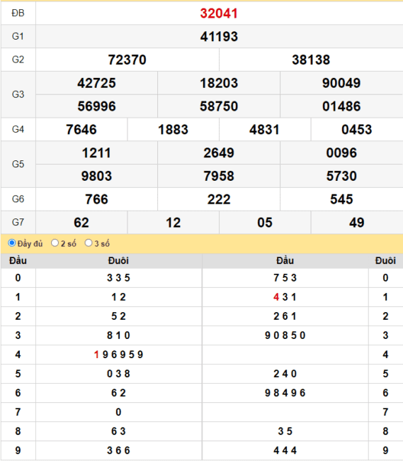The width and height of the screenshot is (403, 461).
Task: Click the G1 prize number 41193
Action: pyautogui.click(x=219, y=36)
